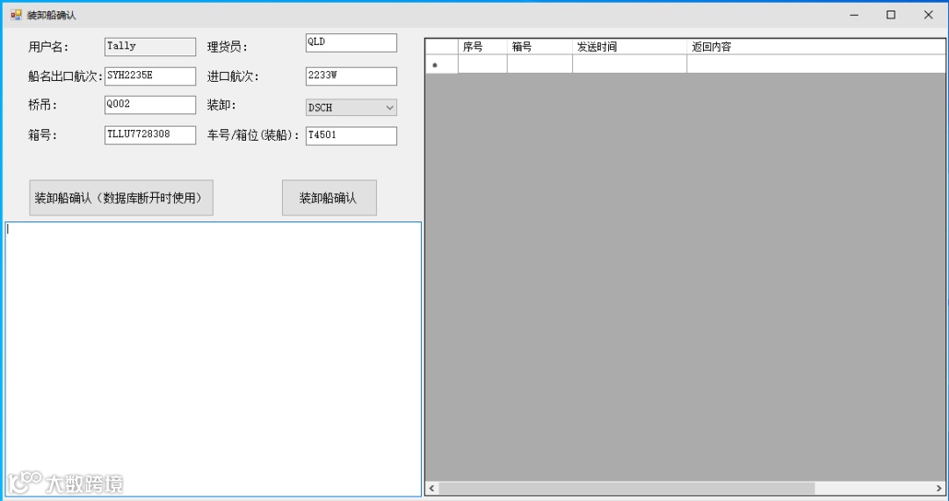This screenshot has width=949, height=501.
Task: Click the empty 发送时间 cell in new row
Action: tap(629, 64)
